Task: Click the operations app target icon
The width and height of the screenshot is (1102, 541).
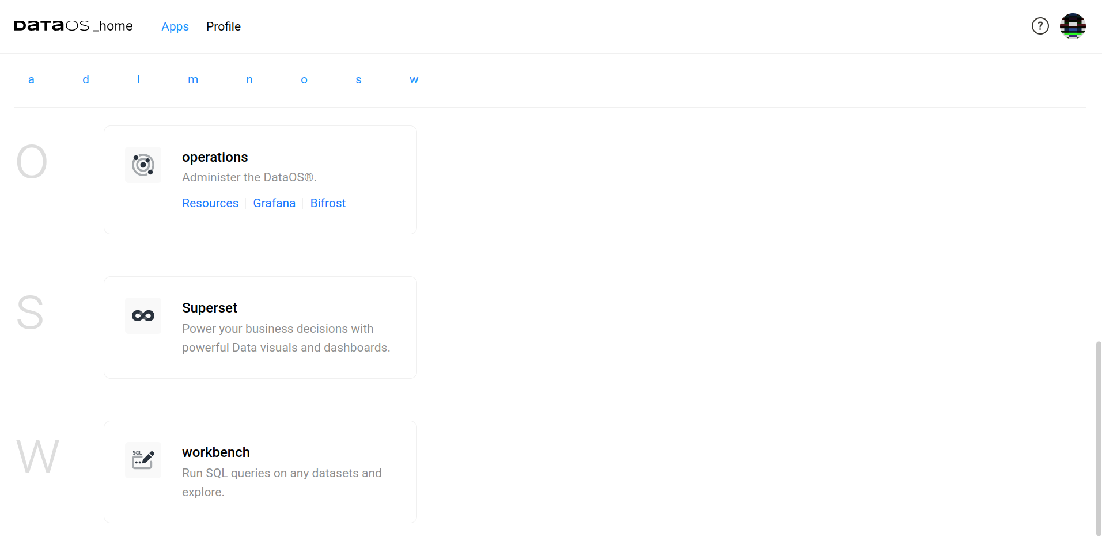Action: [x=143, y=165]
